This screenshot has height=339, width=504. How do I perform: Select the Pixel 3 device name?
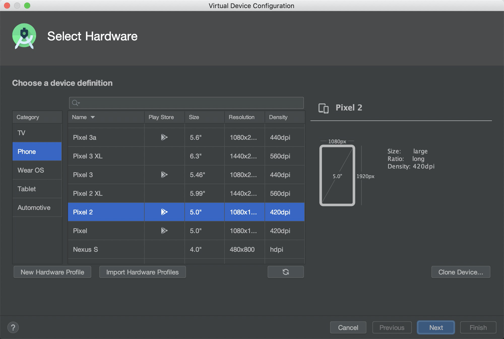(x=83, y=175)
